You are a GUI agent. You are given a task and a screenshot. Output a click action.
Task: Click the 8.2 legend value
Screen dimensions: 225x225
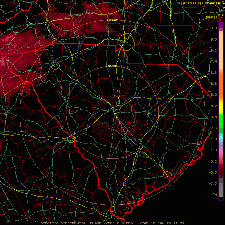pos(214,50)
